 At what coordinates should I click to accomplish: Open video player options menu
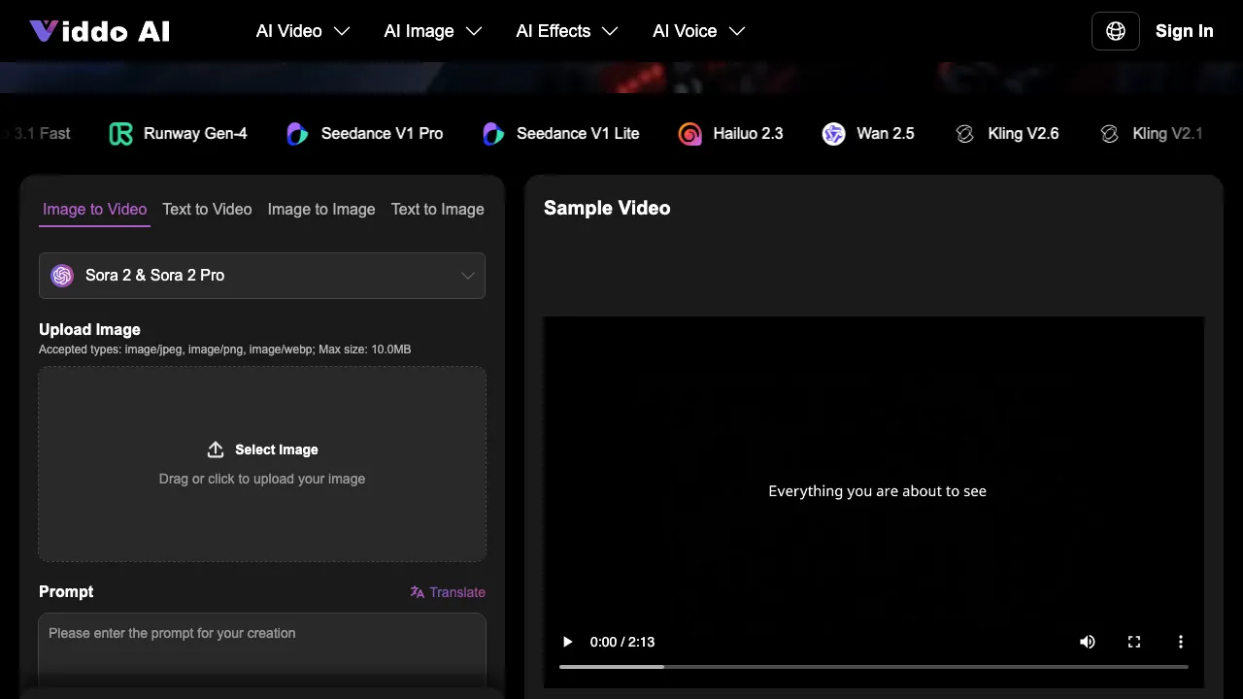(x=1181, y=642)
